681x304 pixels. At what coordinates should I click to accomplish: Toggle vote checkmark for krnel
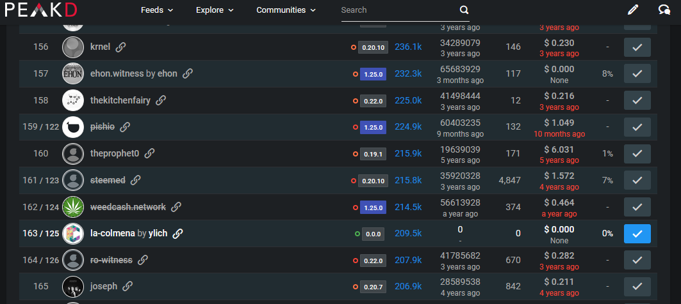click(x=637, y=47)
